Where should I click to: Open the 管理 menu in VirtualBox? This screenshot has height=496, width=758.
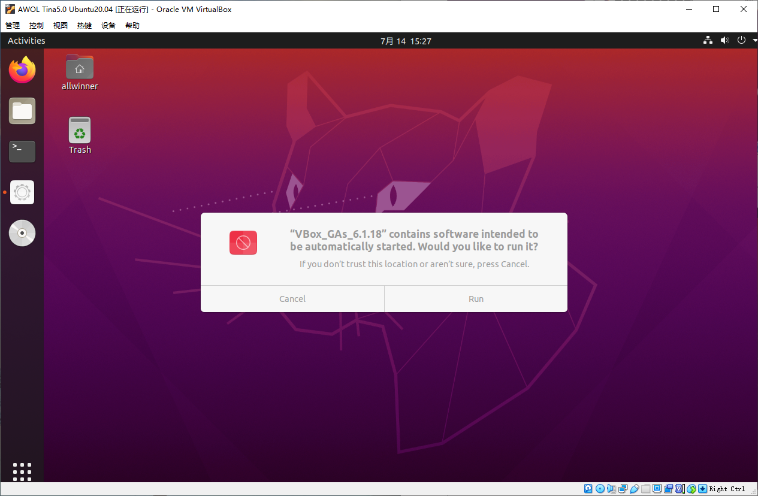(13, 26)
